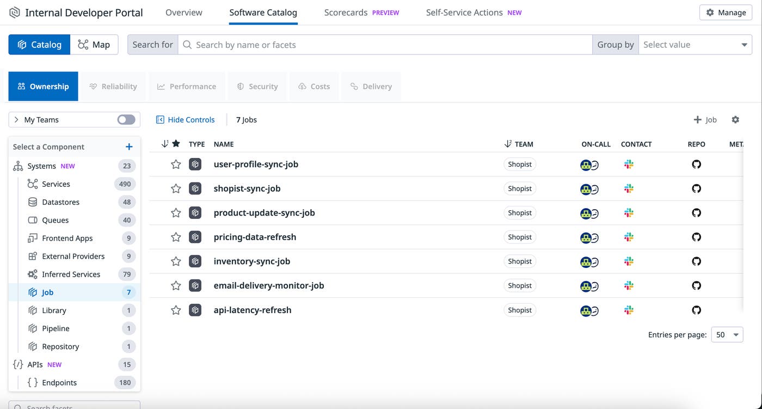Switch to the Scorecards tab

point(346,12)
